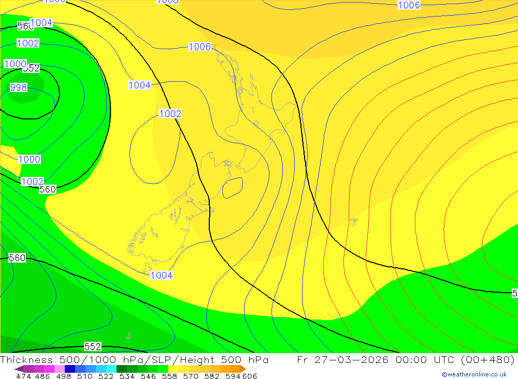Click the '552' label at the bottom edge
Screen dimensions: 518x379
93,346
